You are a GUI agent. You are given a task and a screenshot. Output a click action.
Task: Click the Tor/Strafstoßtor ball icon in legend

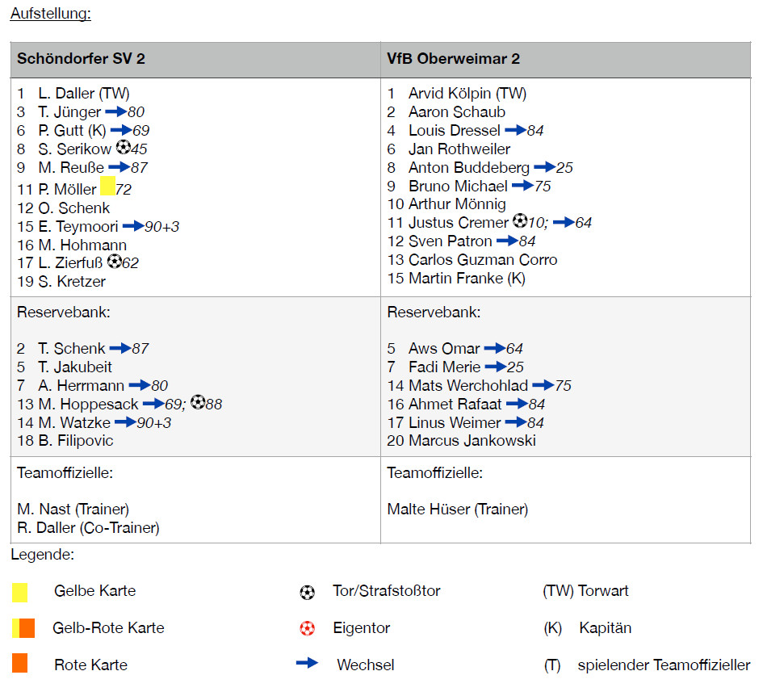(307, 592)
